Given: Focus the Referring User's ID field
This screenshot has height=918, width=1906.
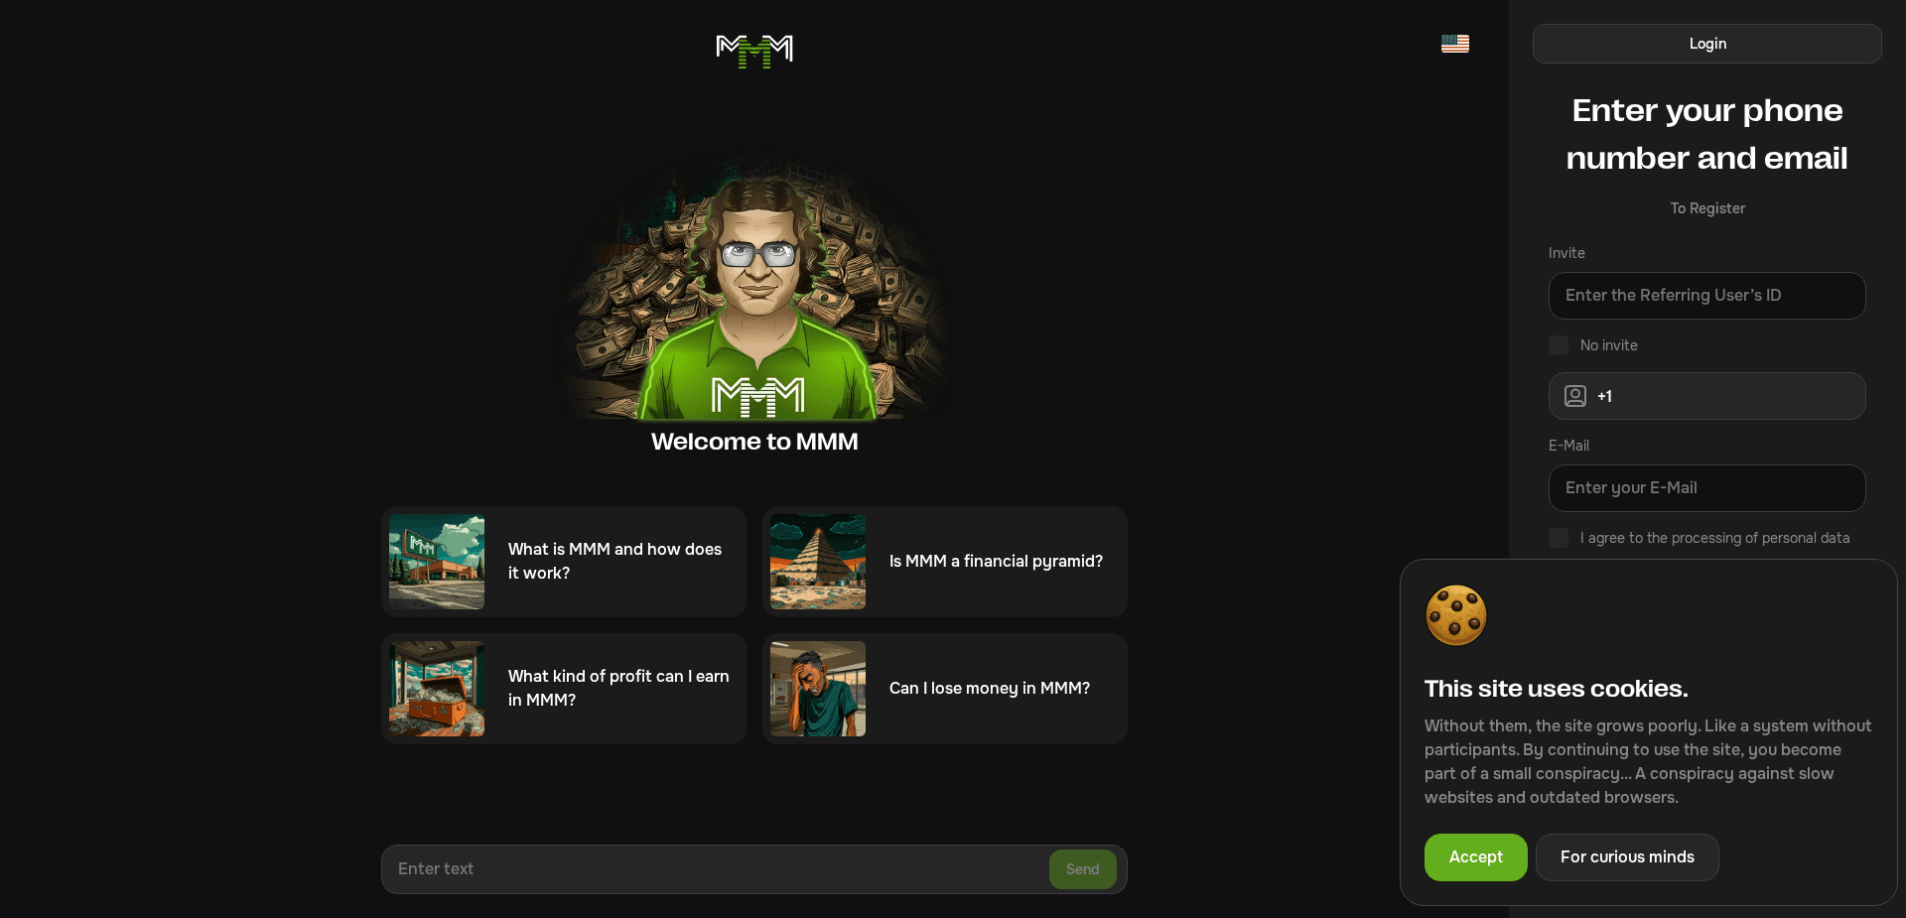Looking at the screenshot, I should click(1707, 296).
